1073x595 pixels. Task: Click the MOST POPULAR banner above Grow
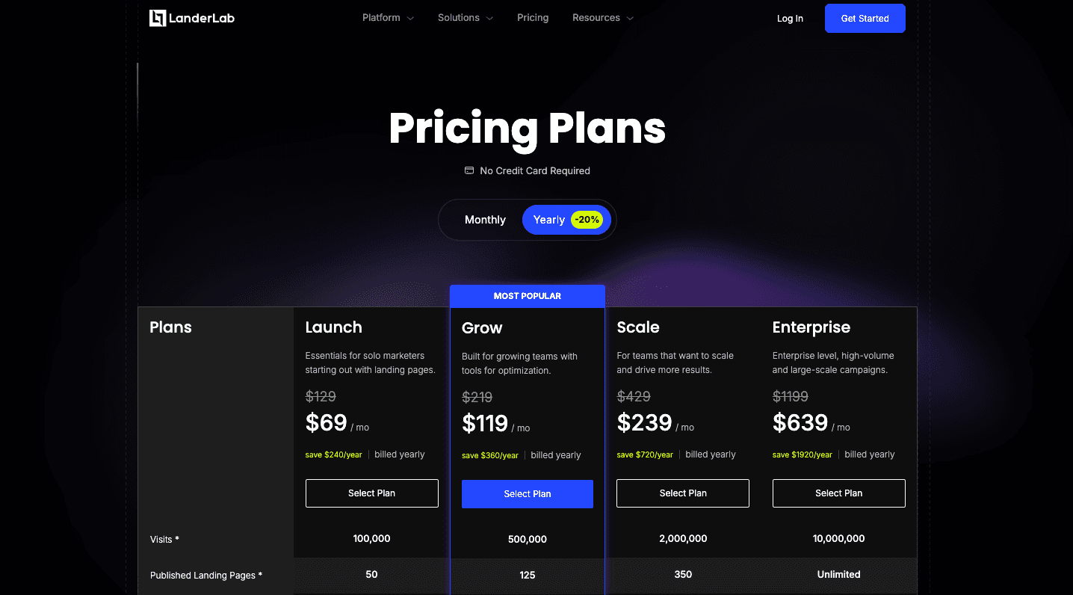click(x=527, y=296)
